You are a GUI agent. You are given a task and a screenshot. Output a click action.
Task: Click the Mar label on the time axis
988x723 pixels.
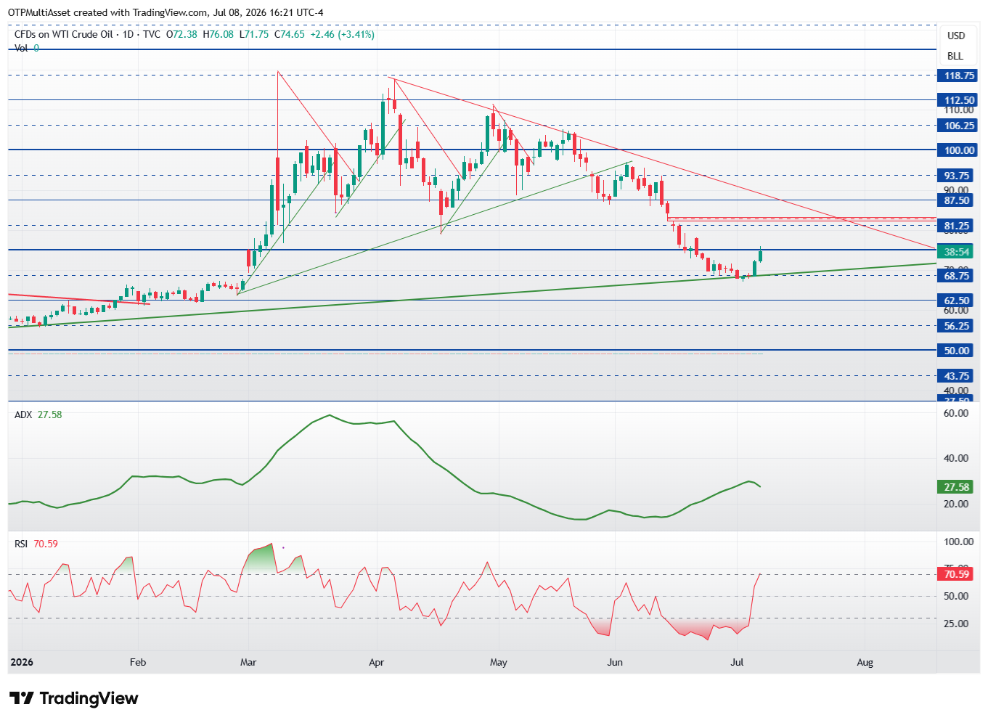click(x=248, y=662)
